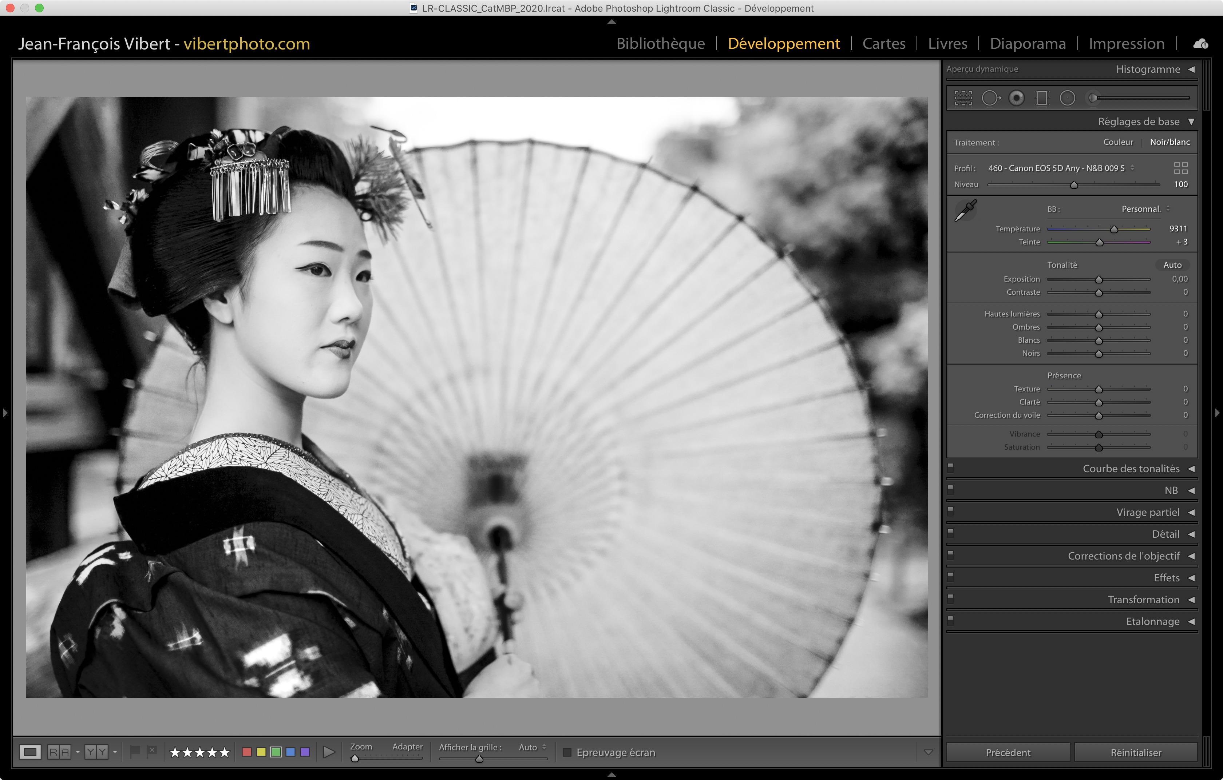Pick the white balance eyedropper tool
Image resolution: width=1223 pixels, height=780 pixels.
pyautogui.click(x=966, y=210)
